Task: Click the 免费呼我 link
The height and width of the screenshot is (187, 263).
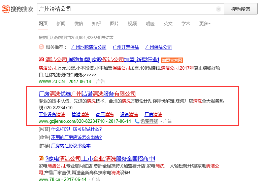Action: 149,121
